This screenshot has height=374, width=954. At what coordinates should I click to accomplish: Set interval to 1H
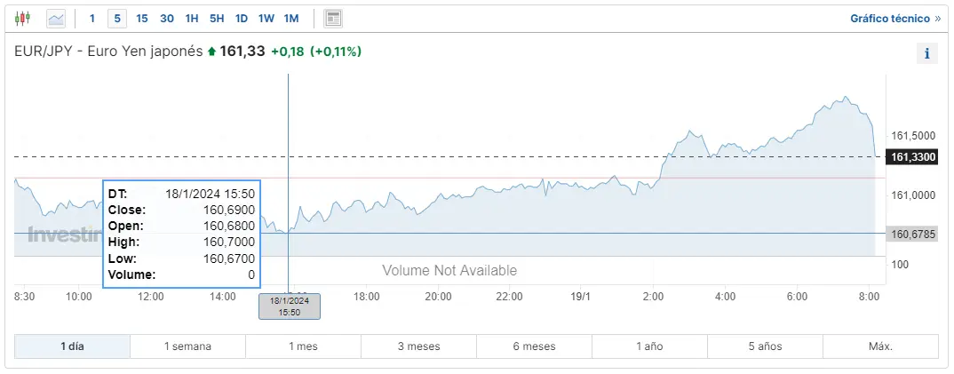[192, 19]
